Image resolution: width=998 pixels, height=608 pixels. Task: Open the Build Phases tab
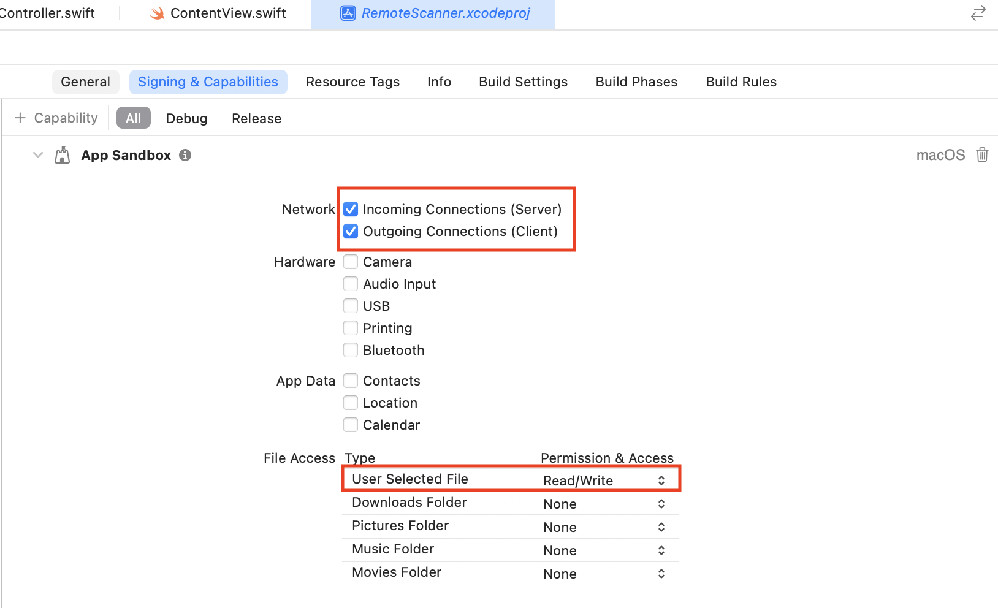click(636, 82)
